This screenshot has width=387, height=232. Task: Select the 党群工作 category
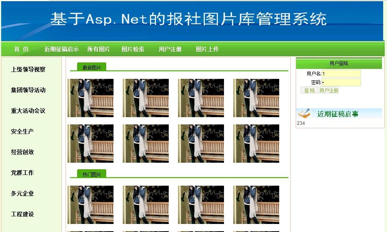point(22,173)
